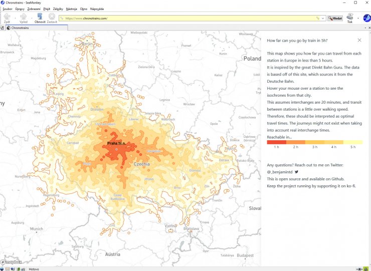Close the info panel with its X
The width and height of the screenshot is (371, 271).
359,40
